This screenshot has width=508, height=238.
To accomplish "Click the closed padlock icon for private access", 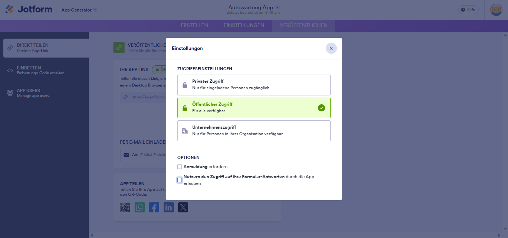I will 185,85.
